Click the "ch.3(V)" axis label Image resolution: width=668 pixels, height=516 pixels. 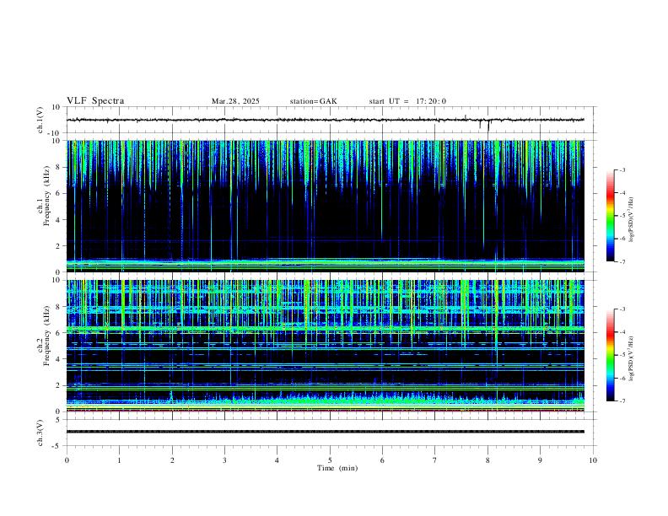(40, 433)
